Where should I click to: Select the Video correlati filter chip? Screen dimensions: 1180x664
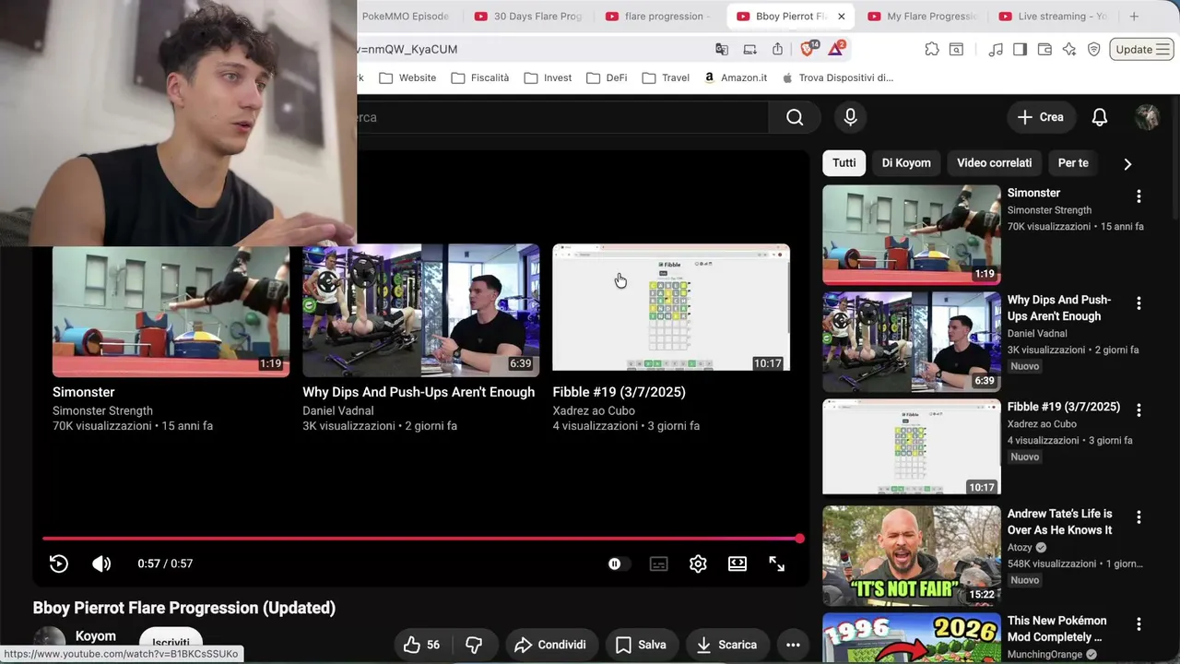[994, 162]
